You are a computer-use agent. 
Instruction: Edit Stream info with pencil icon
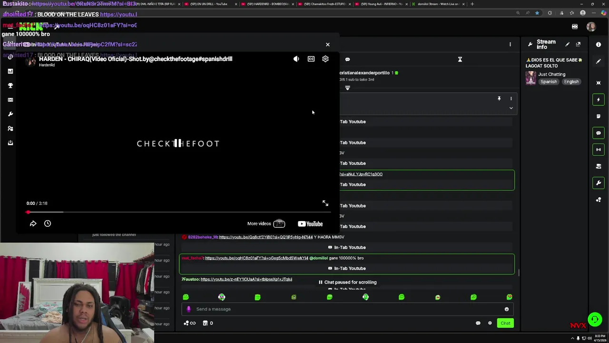point(567,44)
